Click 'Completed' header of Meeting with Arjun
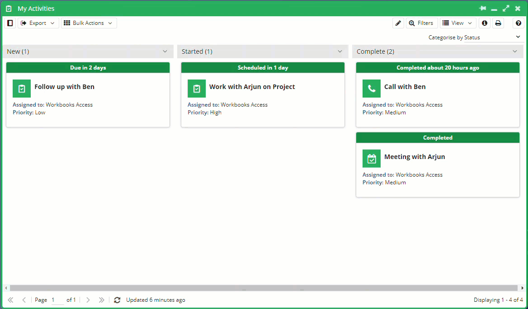The height and width of the screenshot is (309, 528). point(438,138)
